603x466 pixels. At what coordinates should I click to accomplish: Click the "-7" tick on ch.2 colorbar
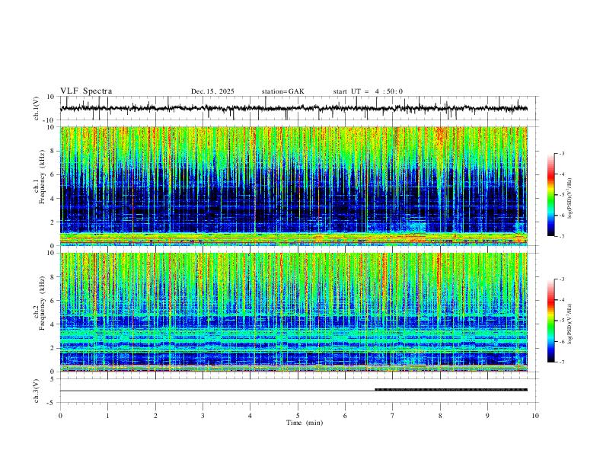click(x=561, y=362)
